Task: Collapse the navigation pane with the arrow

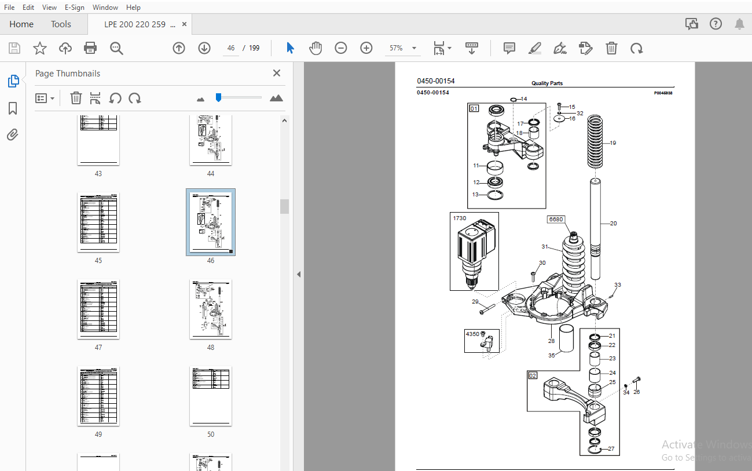Action: 299,274
